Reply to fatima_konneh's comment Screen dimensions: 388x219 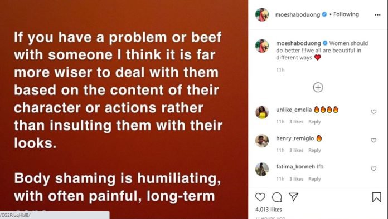pos(314,179)
